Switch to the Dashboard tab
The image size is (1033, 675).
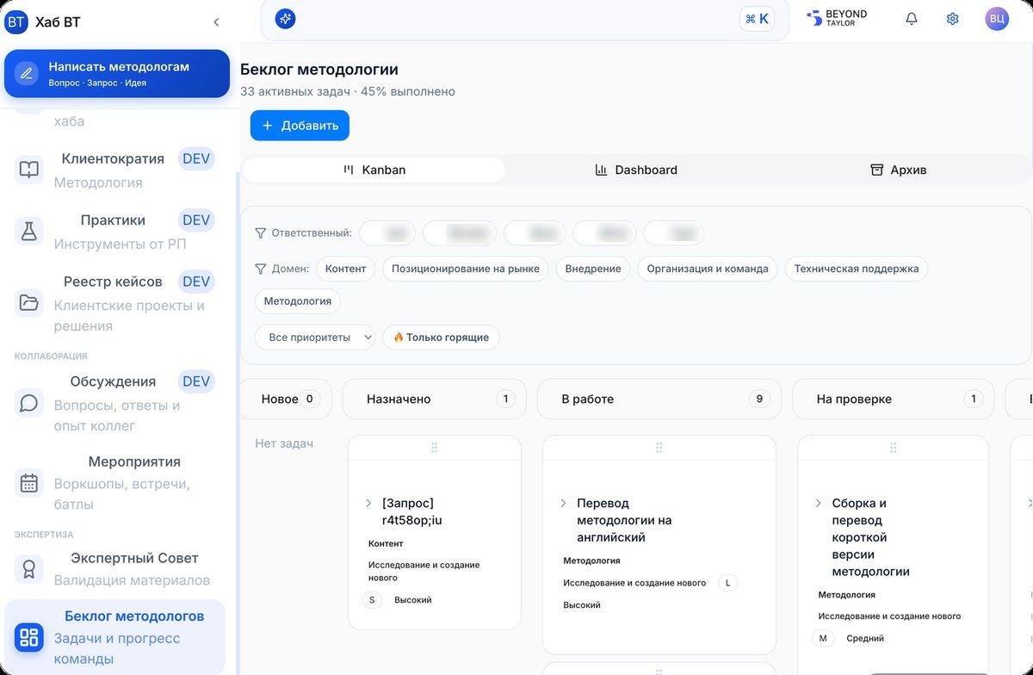point(636,170)
